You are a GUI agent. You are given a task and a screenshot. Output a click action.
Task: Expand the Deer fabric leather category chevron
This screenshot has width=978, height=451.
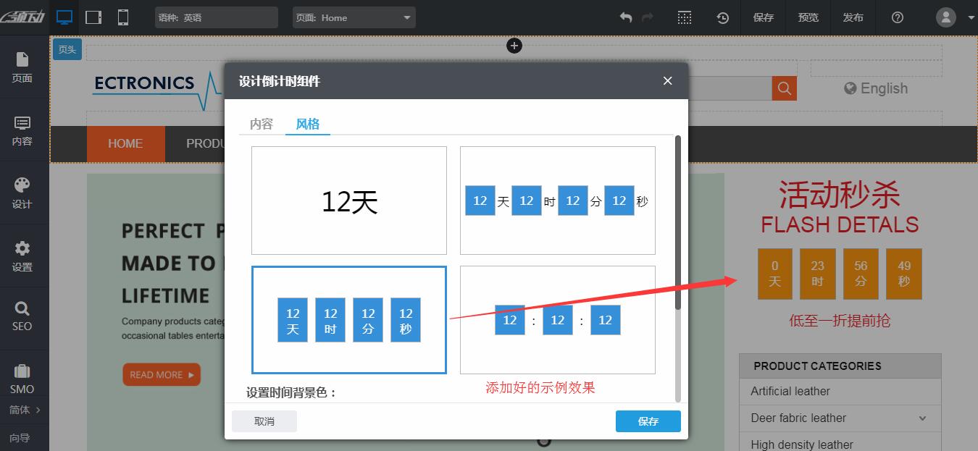922,418
